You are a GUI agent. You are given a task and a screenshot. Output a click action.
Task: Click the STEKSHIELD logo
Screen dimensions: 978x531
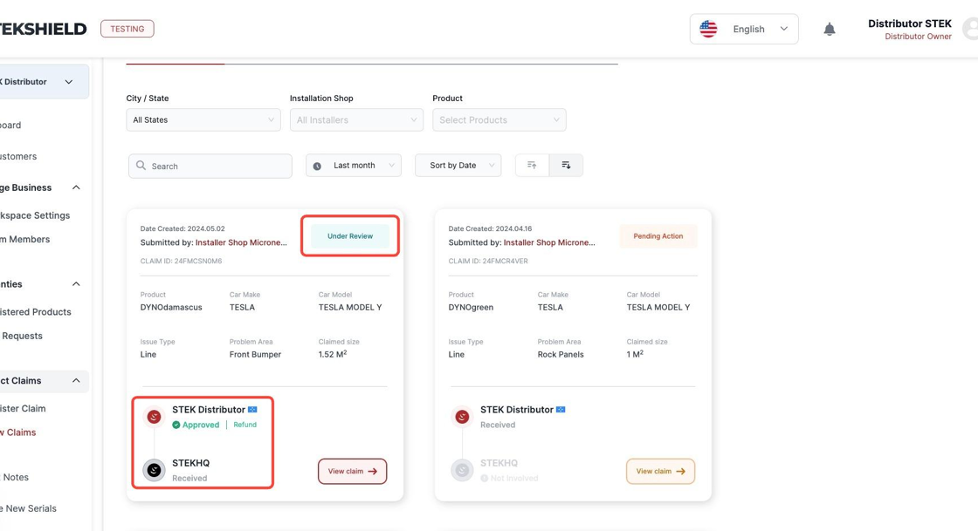pyautogui.click(x=43, y=29)
